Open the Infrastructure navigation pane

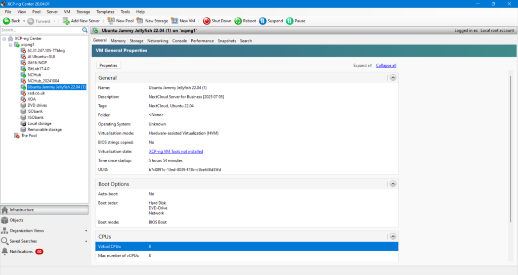tap(45, 210)
